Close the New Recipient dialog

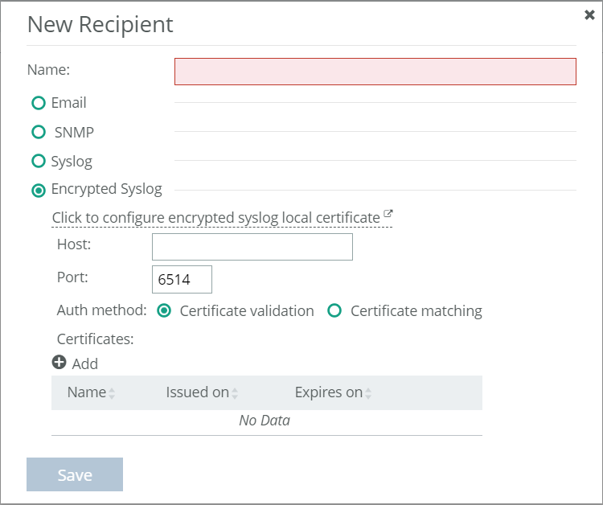point(589,14)
